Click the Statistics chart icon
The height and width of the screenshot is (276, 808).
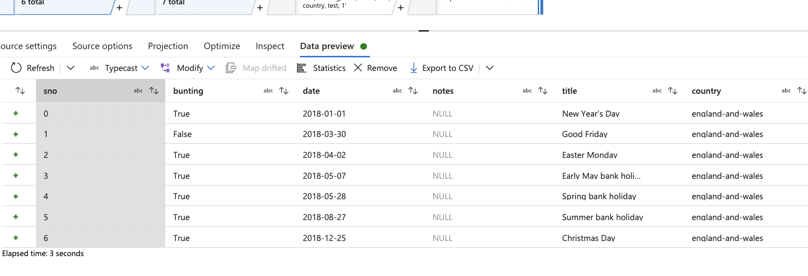pos(301,68)
